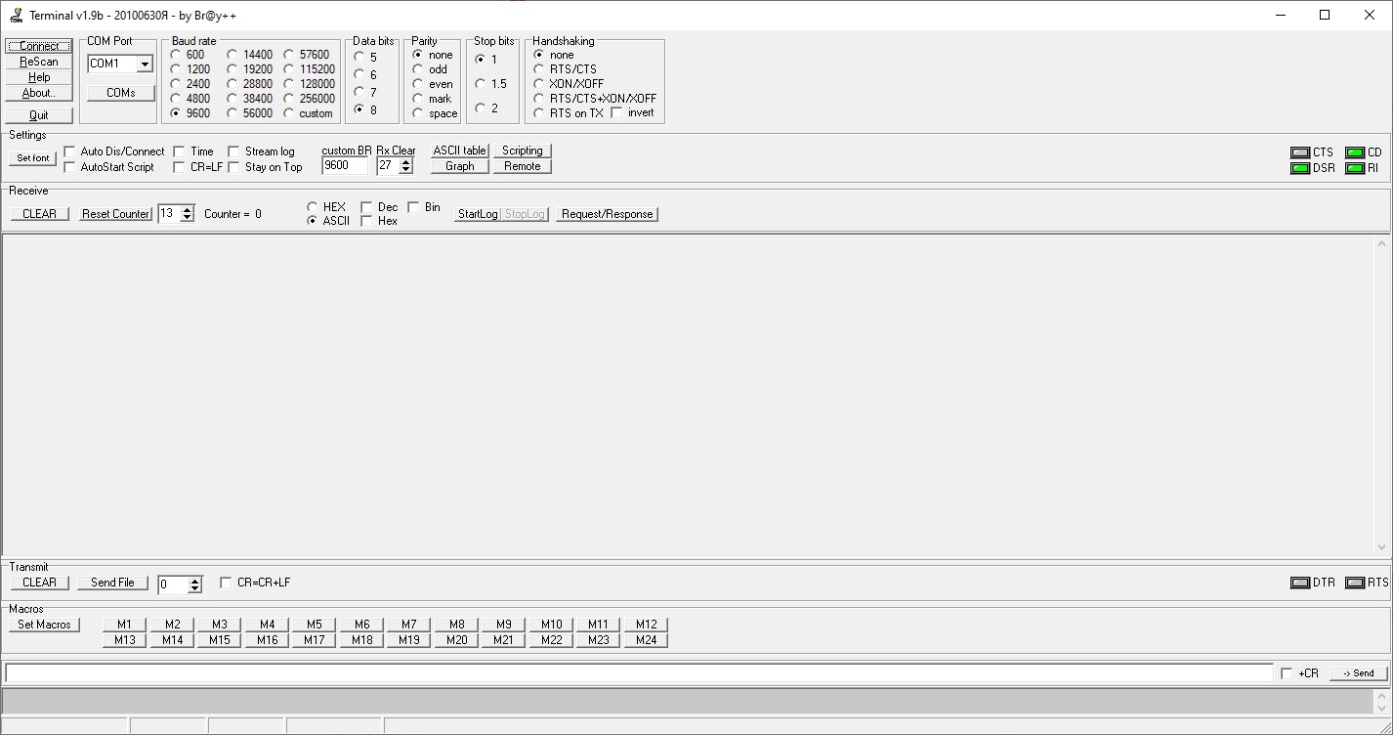1393x735 pixels.
Task: Click the Terminal app icon in title bar
Action: click(x=16, y=15)
